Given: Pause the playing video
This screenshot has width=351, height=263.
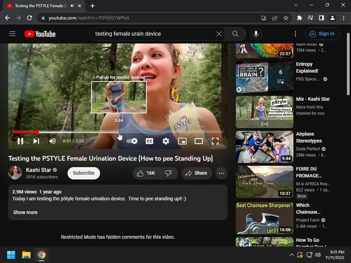Looking at the screenshot, I should tap(20, 141).
